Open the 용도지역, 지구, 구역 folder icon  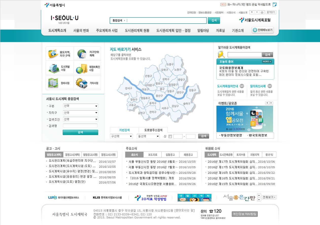point(53,53)
